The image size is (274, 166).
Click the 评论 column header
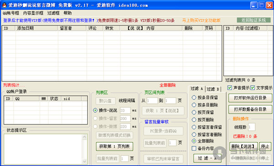coord(95,28)
